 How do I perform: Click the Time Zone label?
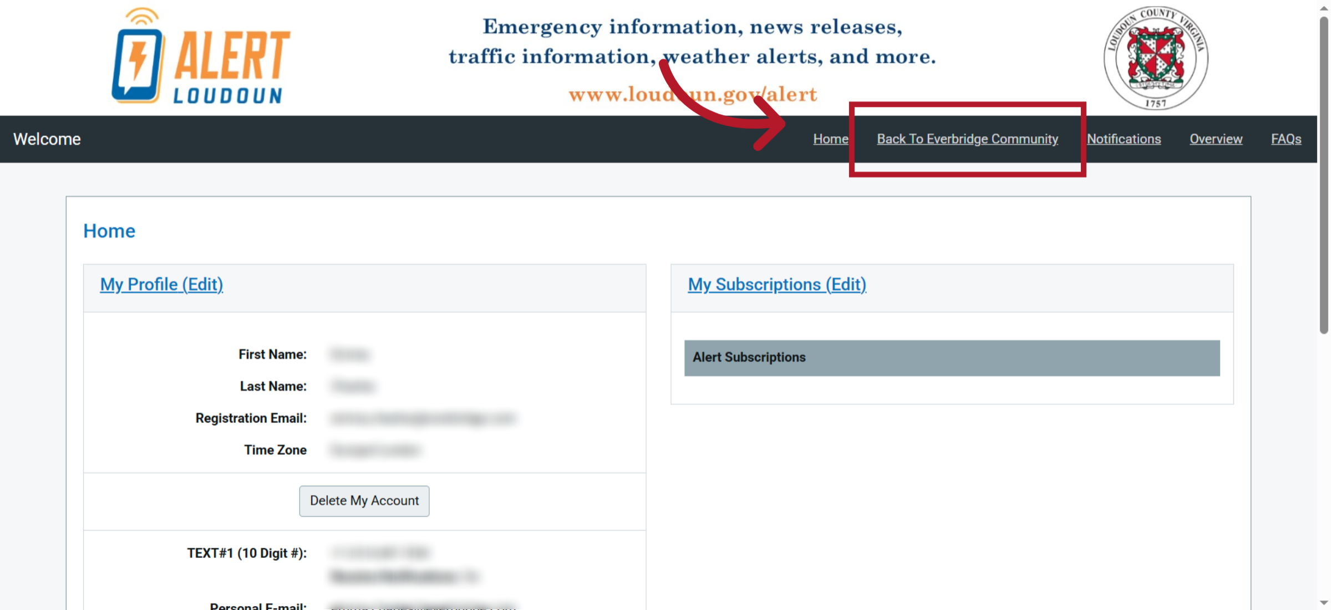275,450
